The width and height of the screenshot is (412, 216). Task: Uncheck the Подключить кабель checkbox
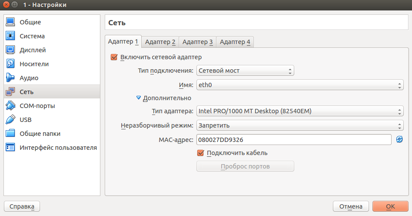click(x=201, y=153)
